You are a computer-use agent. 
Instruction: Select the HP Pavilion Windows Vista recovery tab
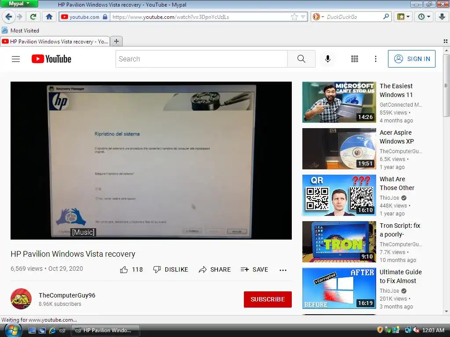tap(55, 42)
